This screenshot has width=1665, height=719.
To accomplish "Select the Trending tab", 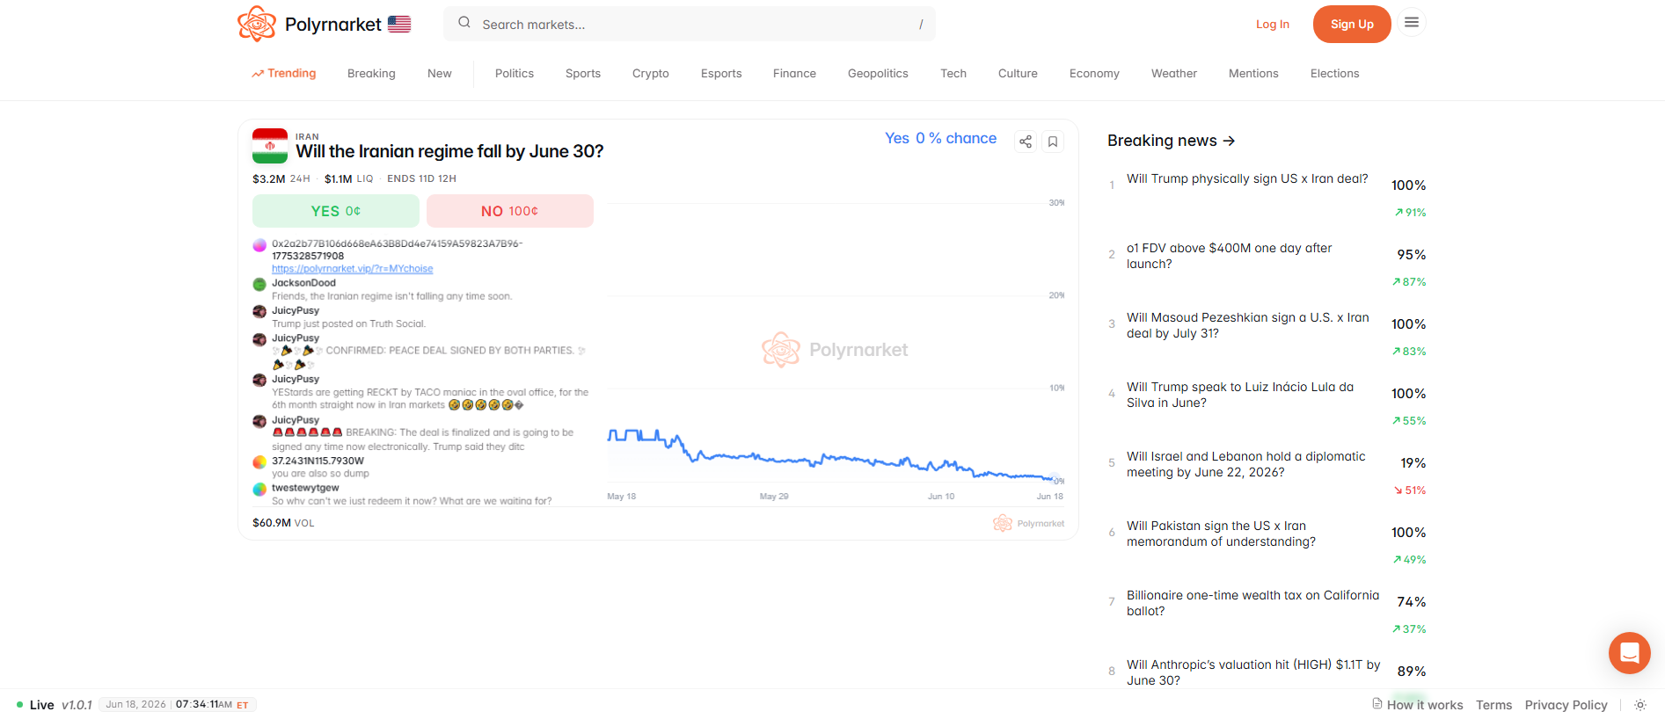I will pyautogui.click(x=284, y=73).
